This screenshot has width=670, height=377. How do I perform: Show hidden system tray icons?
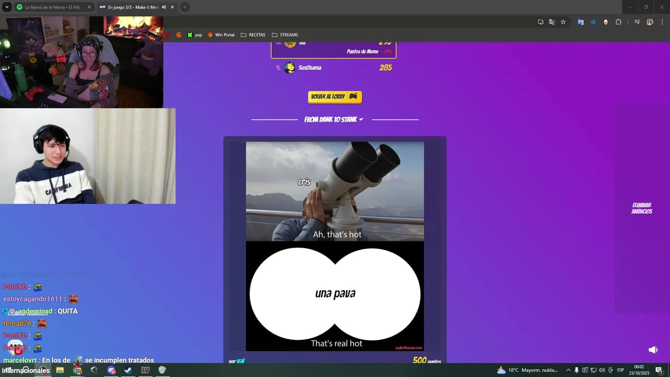point(568,370)
